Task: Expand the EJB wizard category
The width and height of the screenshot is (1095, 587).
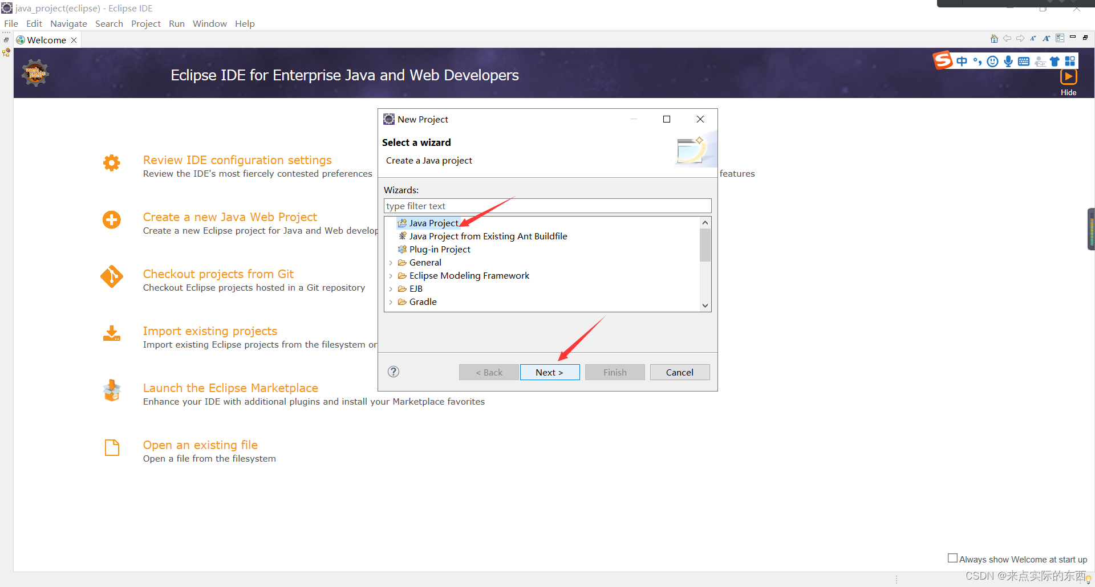Action: [391, 288]
